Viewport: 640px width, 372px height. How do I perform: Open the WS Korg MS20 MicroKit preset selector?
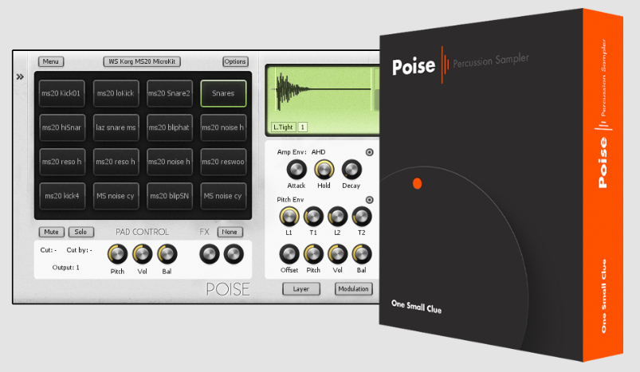point(142,61)
